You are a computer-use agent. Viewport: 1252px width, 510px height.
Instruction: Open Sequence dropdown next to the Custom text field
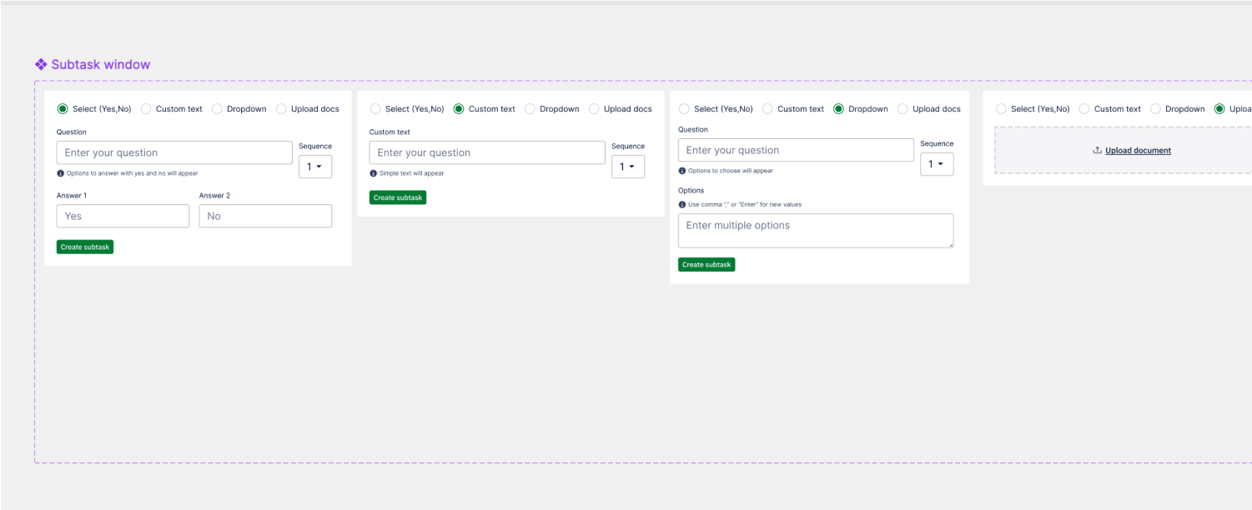click(x=628, y=167)
